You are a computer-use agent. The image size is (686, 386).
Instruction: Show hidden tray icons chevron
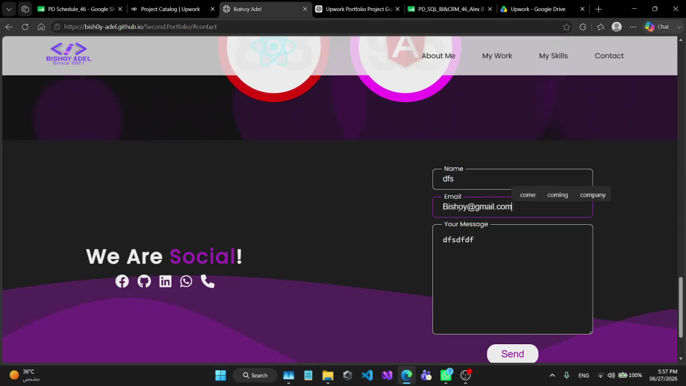tap(552, 375)
